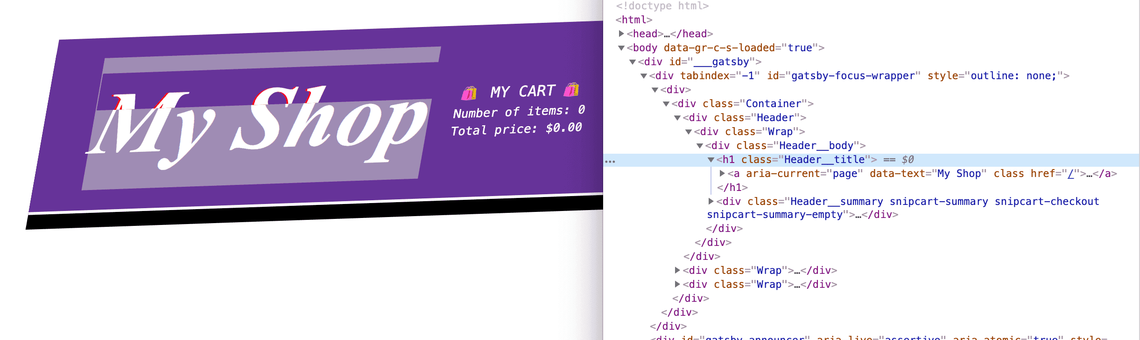Collapse the Header__body div node
The width and height of the screenshot is (1140, 340).
(x=700, y=146)
